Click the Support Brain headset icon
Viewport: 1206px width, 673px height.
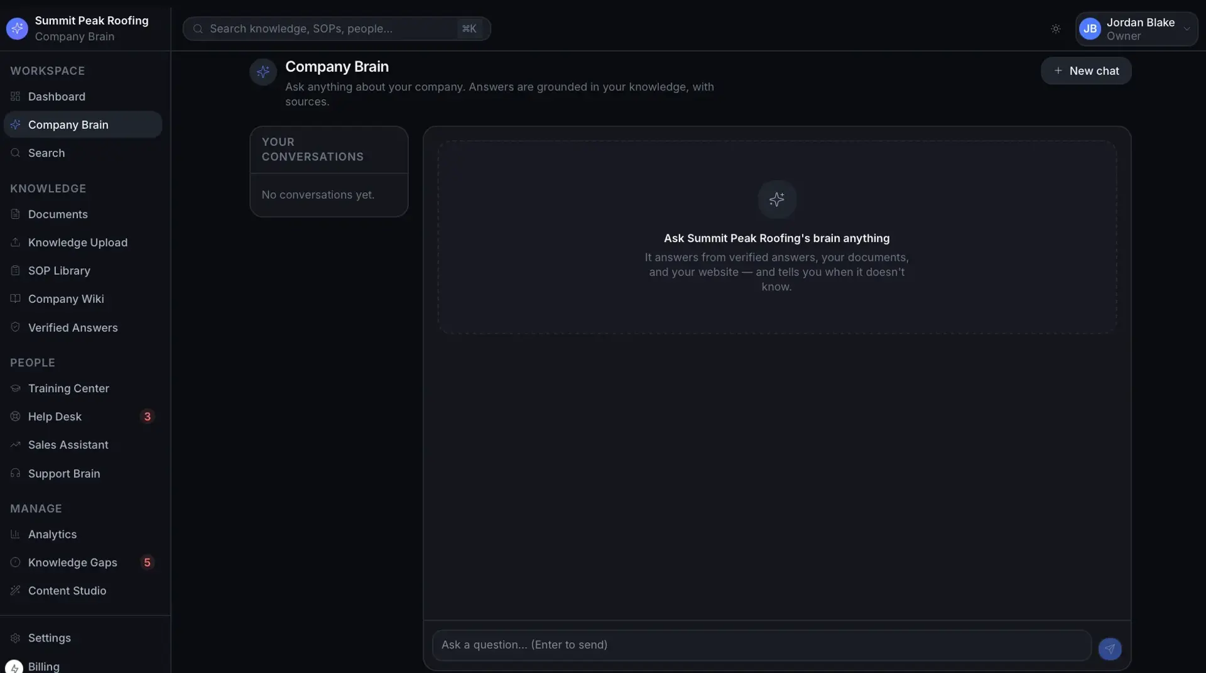[x=16, y=473]
